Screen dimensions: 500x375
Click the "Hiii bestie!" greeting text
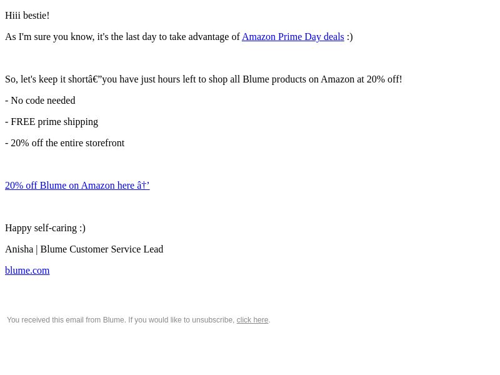[27, 16]
